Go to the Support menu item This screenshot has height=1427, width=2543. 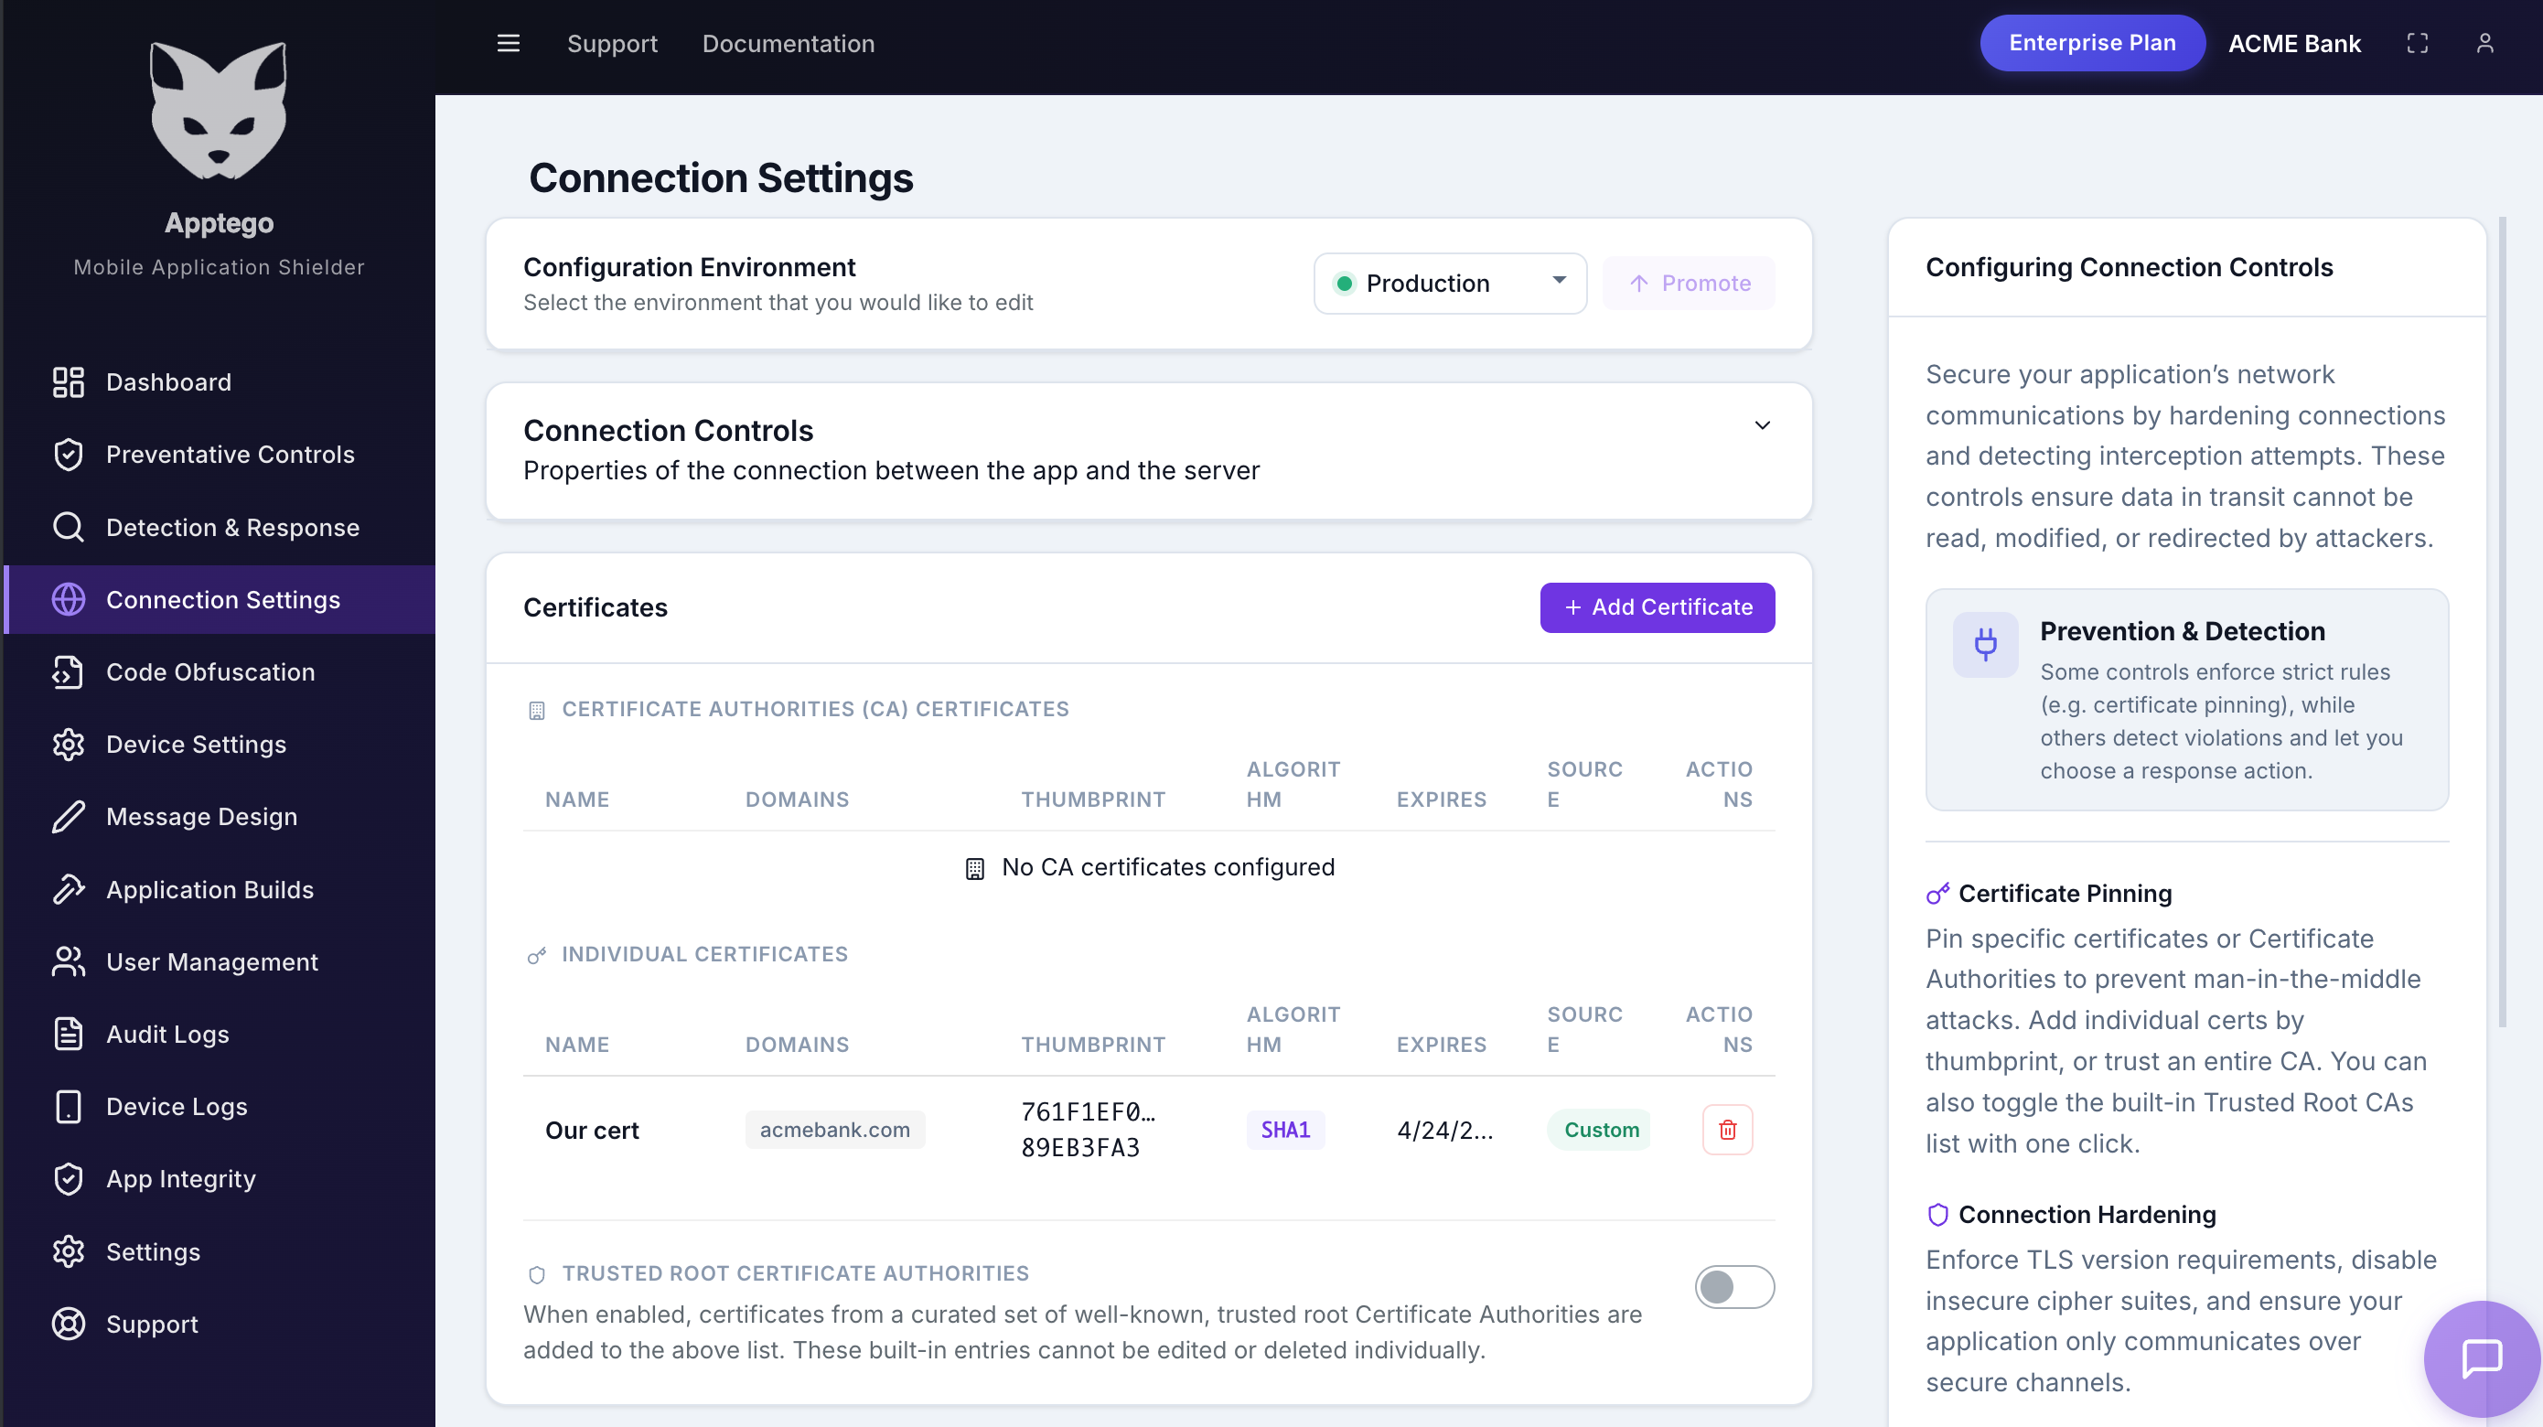[x=612, y=43]
